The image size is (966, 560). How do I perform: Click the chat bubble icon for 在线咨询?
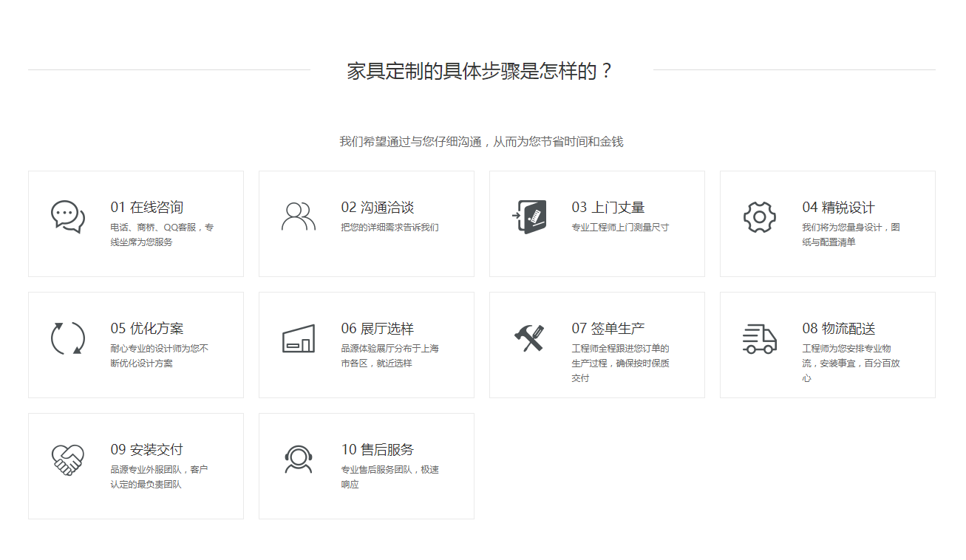point(68,217)
